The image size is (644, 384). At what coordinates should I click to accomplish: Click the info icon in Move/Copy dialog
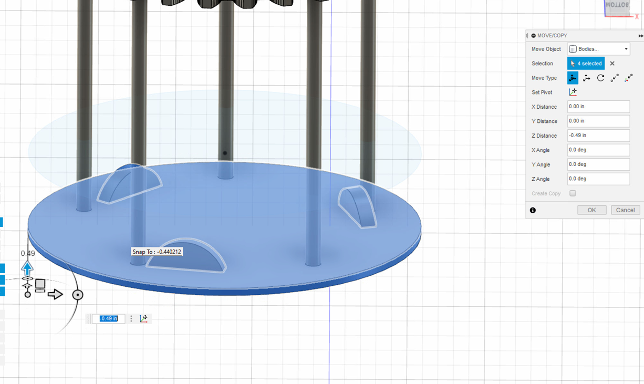(x=532, y=210)
